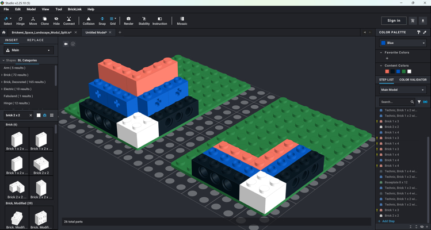431x230 pixels.
Task: Pick the black Content Colors swatch
Action: (392, 71)
